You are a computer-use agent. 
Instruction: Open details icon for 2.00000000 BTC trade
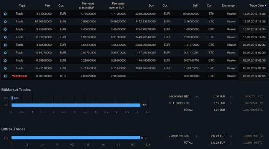(x=5, y=37)
